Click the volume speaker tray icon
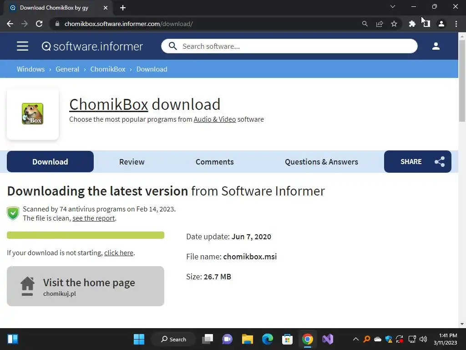Screen dimensions: 466x350 tap(423, 339)
